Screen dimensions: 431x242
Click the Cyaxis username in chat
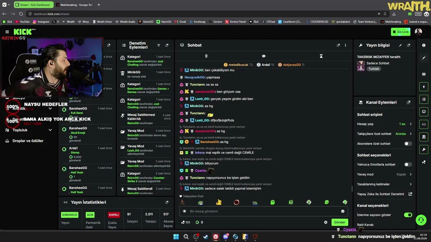tap(200, 171)
